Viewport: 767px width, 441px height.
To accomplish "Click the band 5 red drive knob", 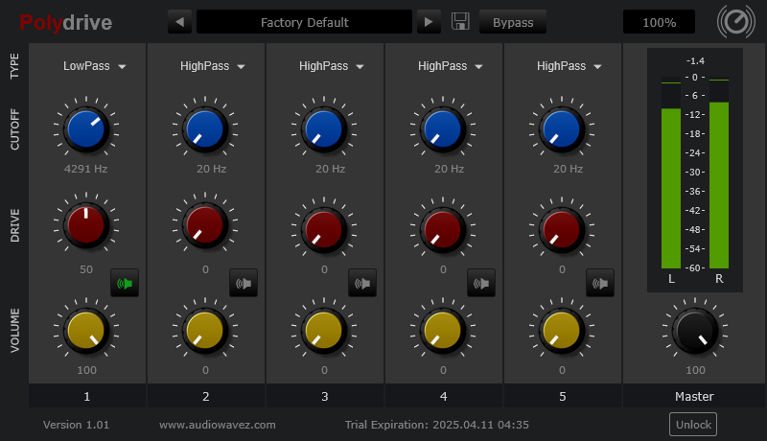I will (562, 230).
